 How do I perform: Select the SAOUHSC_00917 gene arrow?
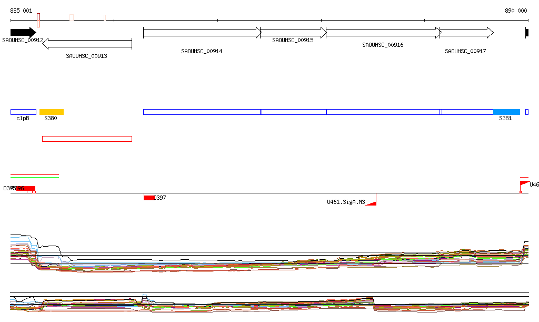(x=467, y=33)
